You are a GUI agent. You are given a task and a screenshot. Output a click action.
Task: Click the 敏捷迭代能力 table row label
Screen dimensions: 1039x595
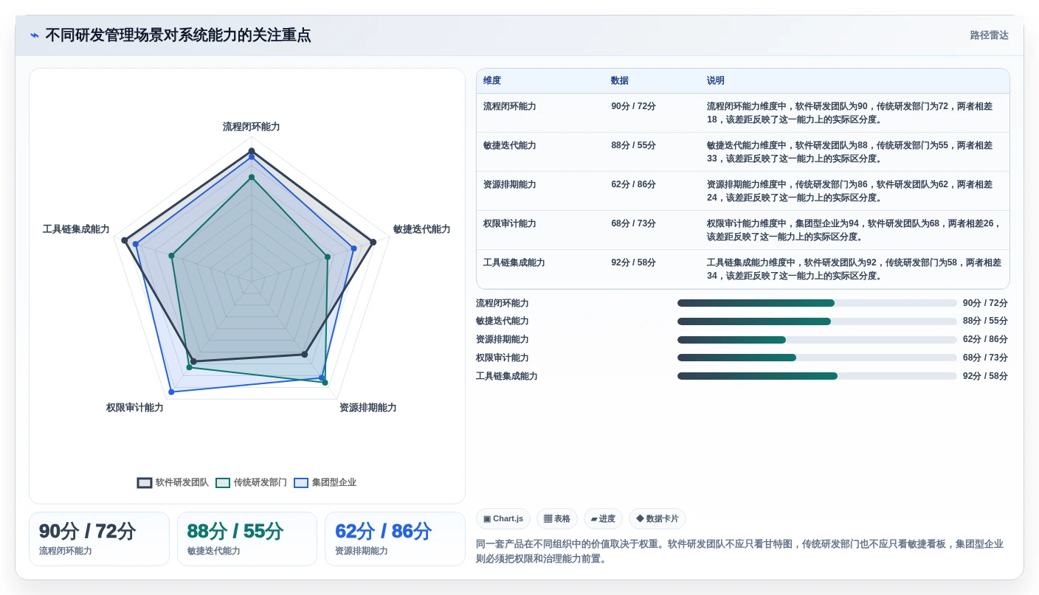[x=510, y=145]
